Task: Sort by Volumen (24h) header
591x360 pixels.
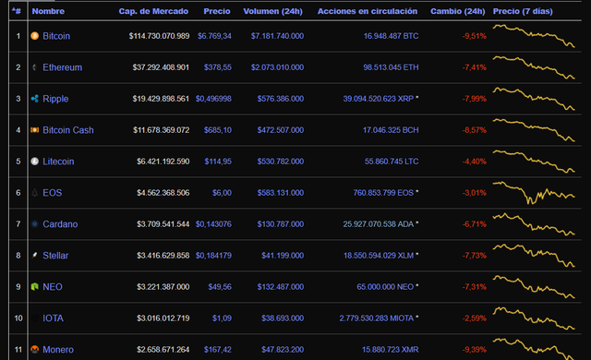Action: point(273,11)
